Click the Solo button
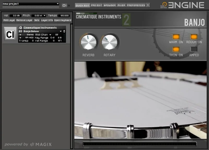 pos(37,20)
